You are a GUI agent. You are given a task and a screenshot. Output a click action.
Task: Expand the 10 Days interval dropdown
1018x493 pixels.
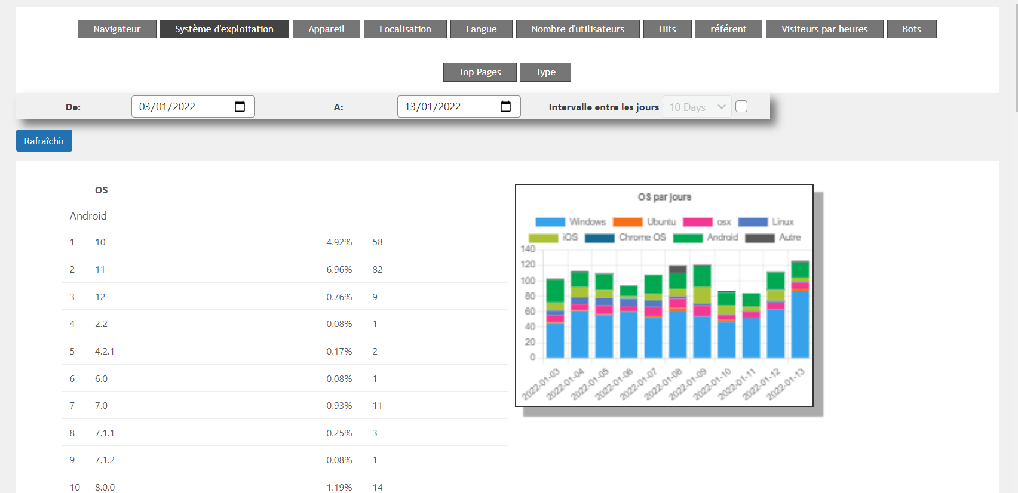[697, 107]
